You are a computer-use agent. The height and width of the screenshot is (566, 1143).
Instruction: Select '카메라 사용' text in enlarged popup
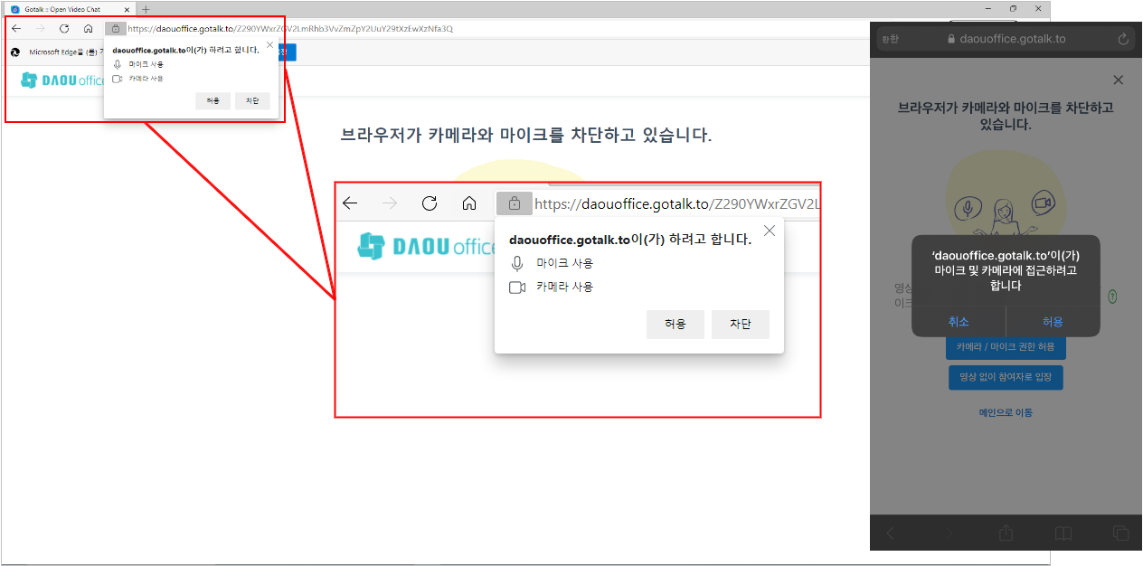564,287
